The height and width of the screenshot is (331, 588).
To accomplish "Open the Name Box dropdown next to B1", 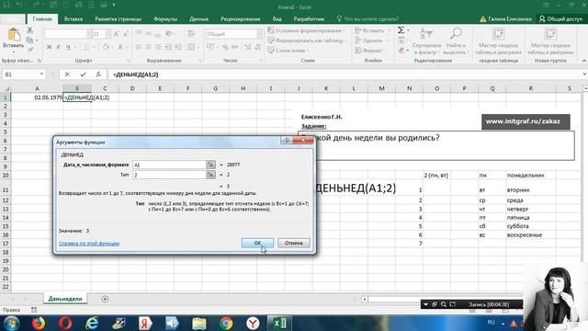I will click(x=41, y=74).
